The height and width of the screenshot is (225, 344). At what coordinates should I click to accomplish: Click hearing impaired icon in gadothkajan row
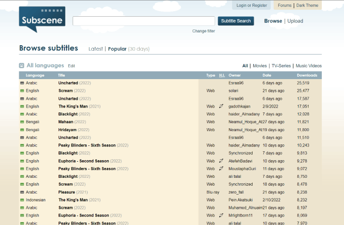(221, 106)
